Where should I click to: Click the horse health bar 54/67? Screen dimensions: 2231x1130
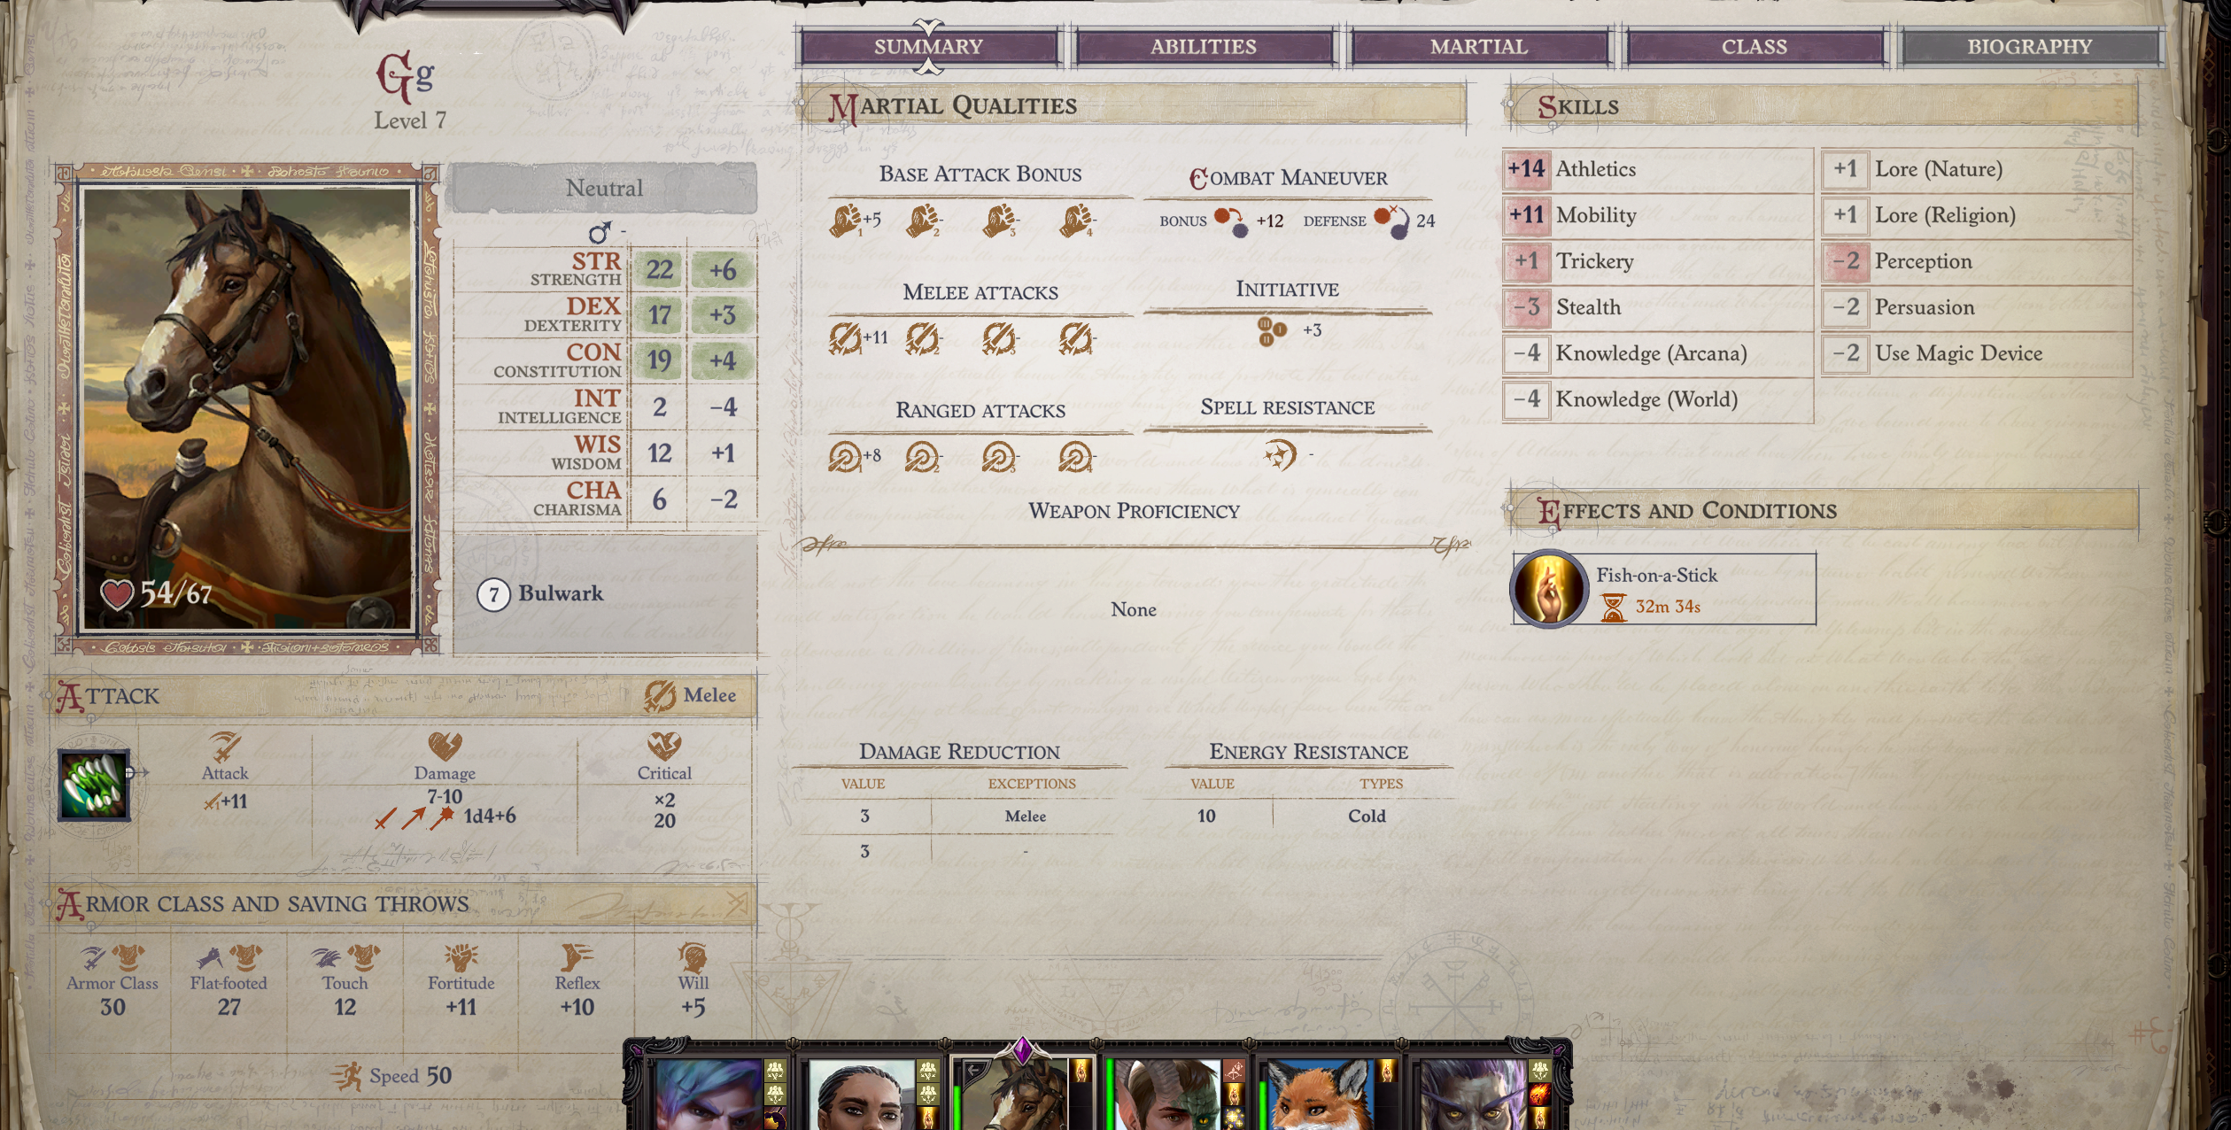pos(156,592)
